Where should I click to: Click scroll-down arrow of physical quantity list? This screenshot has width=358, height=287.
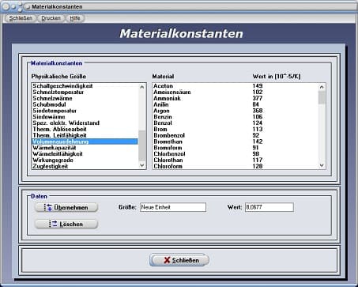click(x=142, y=165)
